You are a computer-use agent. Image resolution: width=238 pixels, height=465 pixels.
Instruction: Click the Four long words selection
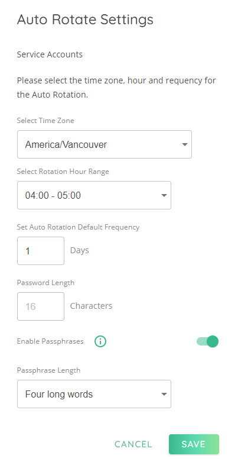tap(59, 395)
